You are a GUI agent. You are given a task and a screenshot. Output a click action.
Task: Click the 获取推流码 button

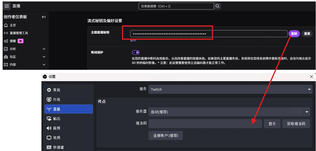tap(296, 124)
